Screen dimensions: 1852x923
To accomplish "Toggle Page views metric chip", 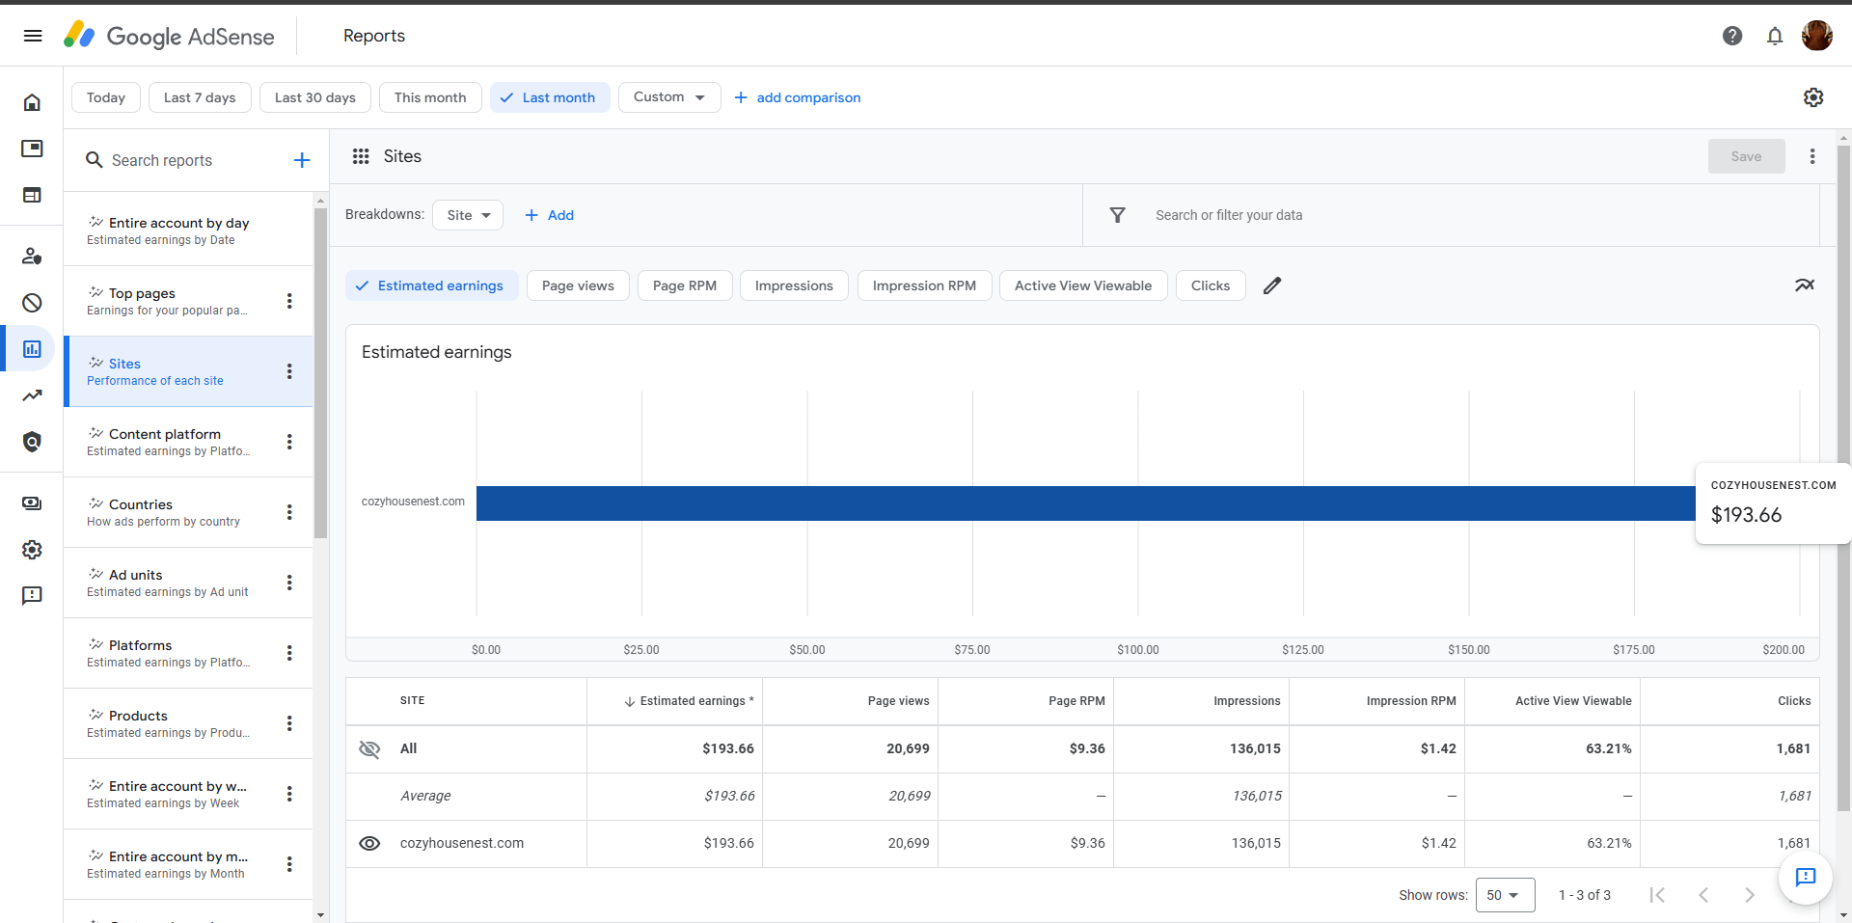I will point(578,285).
